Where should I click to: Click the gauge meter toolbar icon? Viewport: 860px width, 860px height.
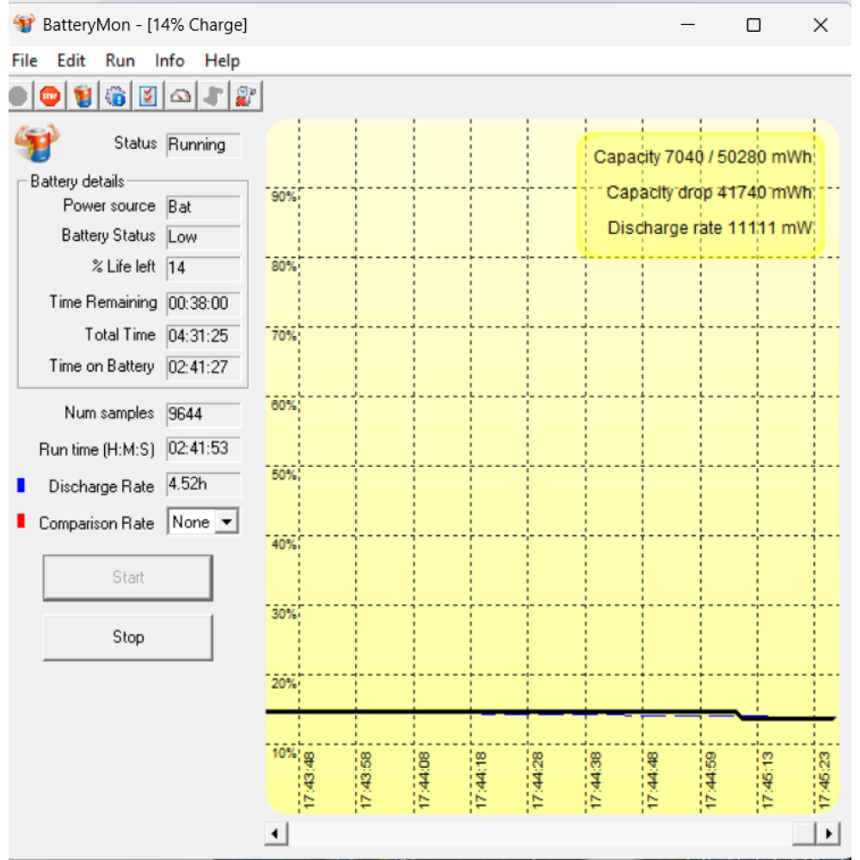point(181,96)
